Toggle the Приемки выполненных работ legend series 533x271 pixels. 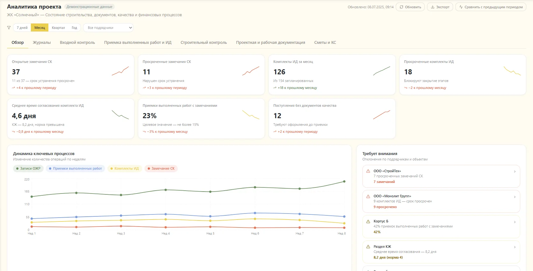coord(75,168)
